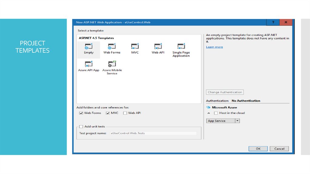Open the App Service dropdown
The width and height of the screenshot is (310, 174).
[x=237, y=121]
